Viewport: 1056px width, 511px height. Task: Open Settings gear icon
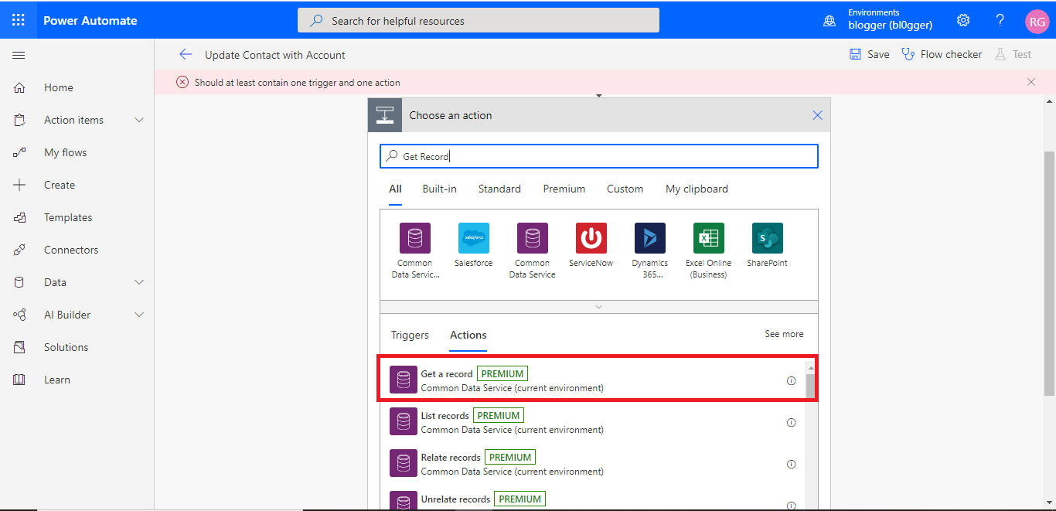pyautogui.click(x=963, y=20)
